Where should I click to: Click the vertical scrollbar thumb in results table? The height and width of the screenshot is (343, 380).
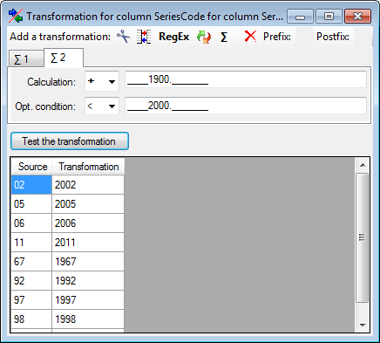[x=362, y=237]
